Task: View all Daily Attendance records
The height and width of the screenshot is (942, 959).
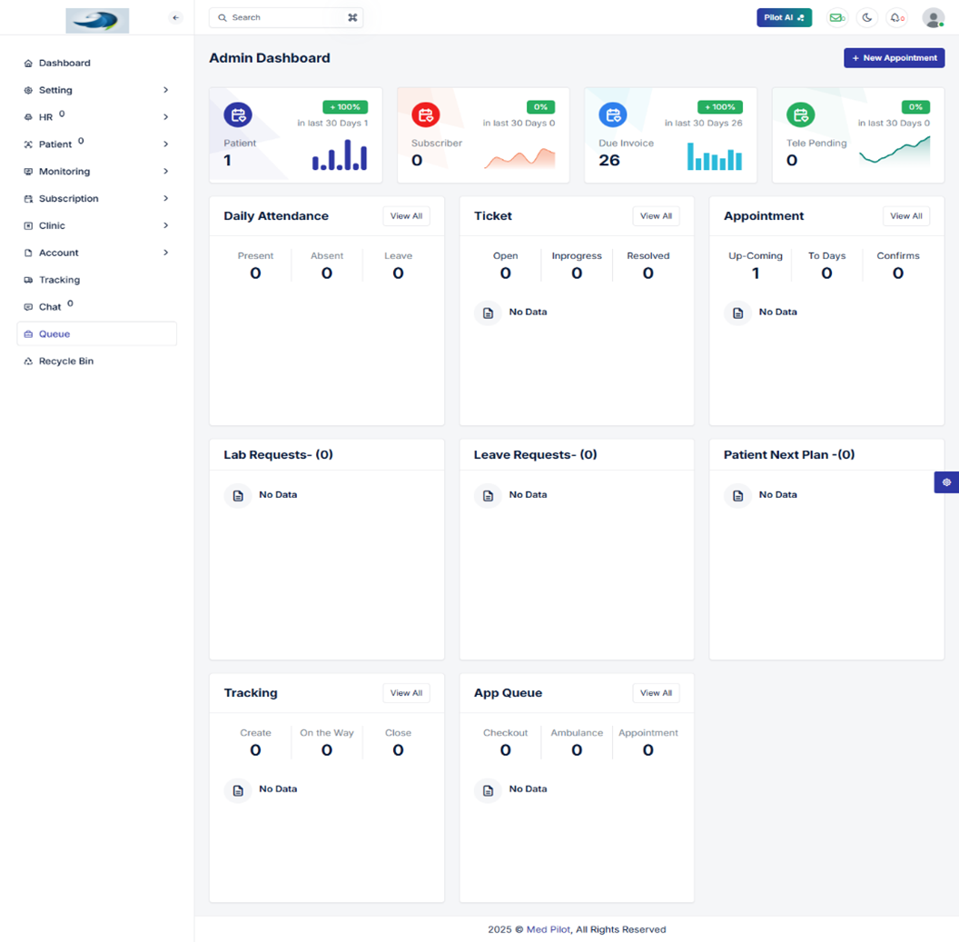Action: 406,216
